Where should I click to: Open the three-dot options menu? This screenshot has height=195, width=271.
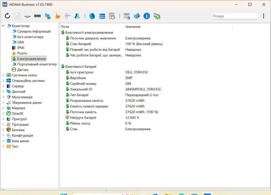263,16
